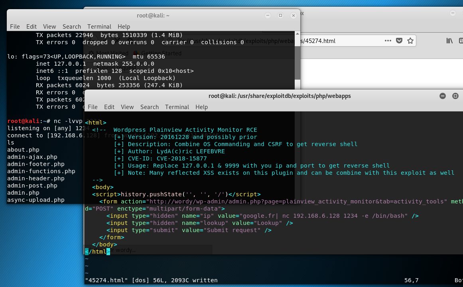Maximize the root@kali: ~ terminal window

tap(280, 15)
